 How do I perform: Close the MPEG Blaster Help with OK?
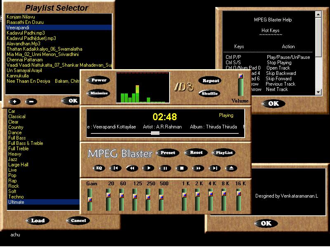273,104
